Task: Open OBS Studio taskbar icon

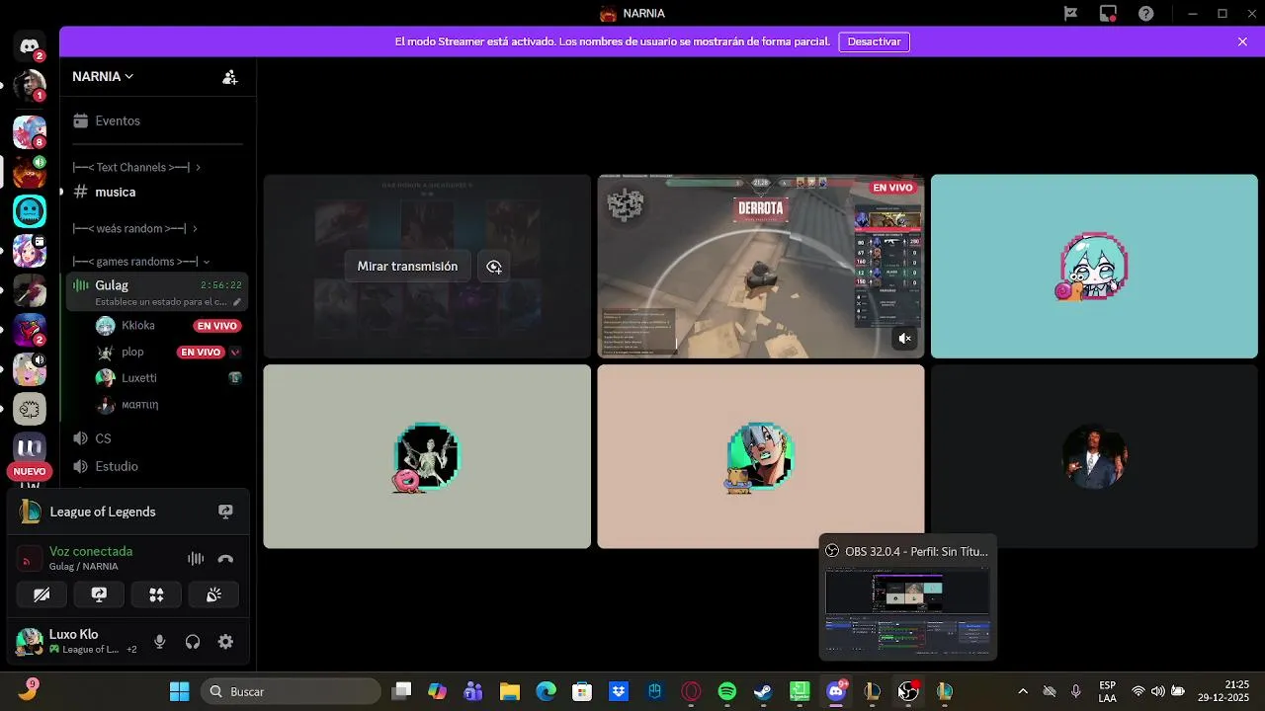Action: pos(908,691)
